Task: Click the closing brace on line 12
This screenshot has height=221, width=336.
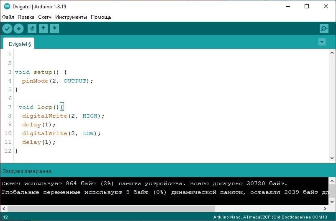Action: tap(16, 151)
